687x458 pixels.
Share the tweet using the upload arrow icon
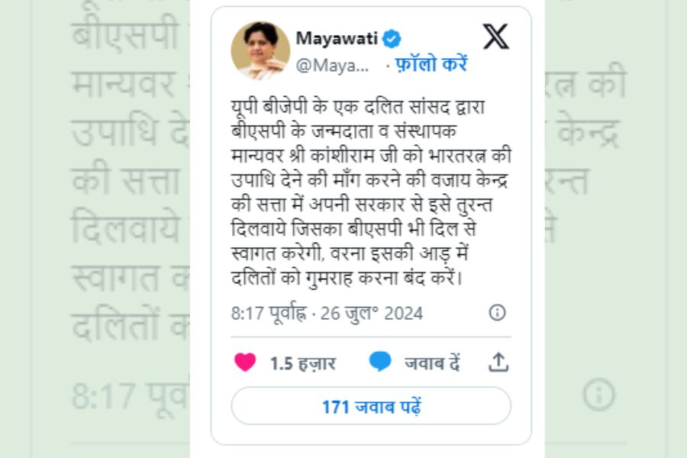click(x=498, y=363)
